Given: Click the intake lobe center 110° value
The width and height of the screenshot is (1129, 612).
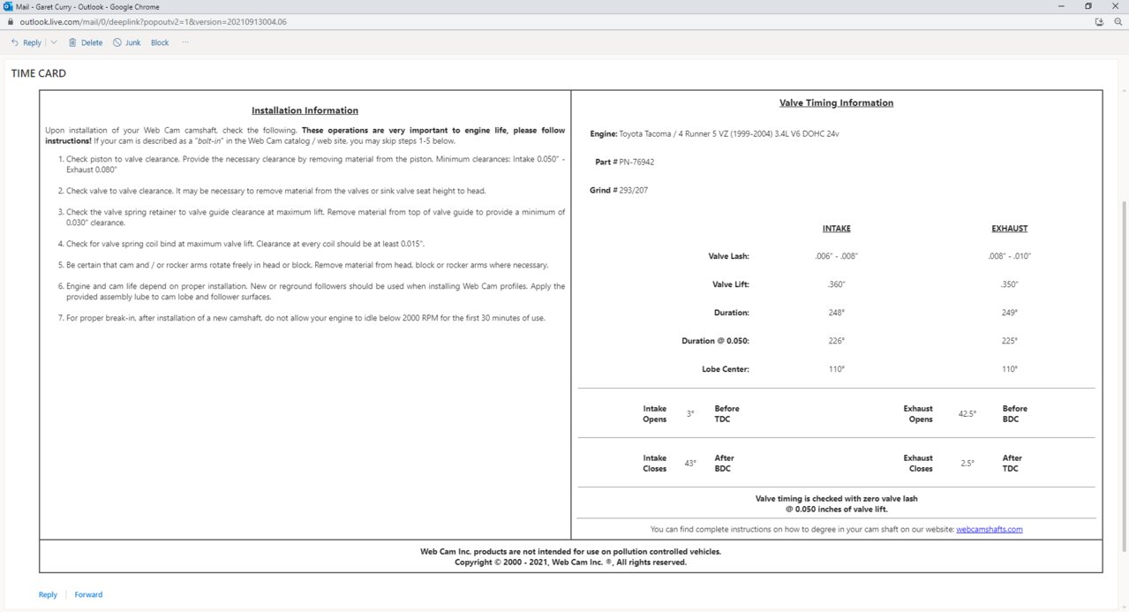Looking at the screenshot, I should point(836,369).
